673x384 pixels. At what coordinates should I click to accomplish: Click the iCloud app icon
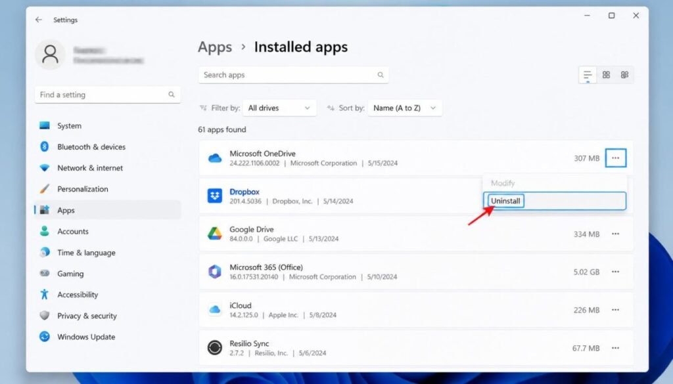click(x=215, y=310)
